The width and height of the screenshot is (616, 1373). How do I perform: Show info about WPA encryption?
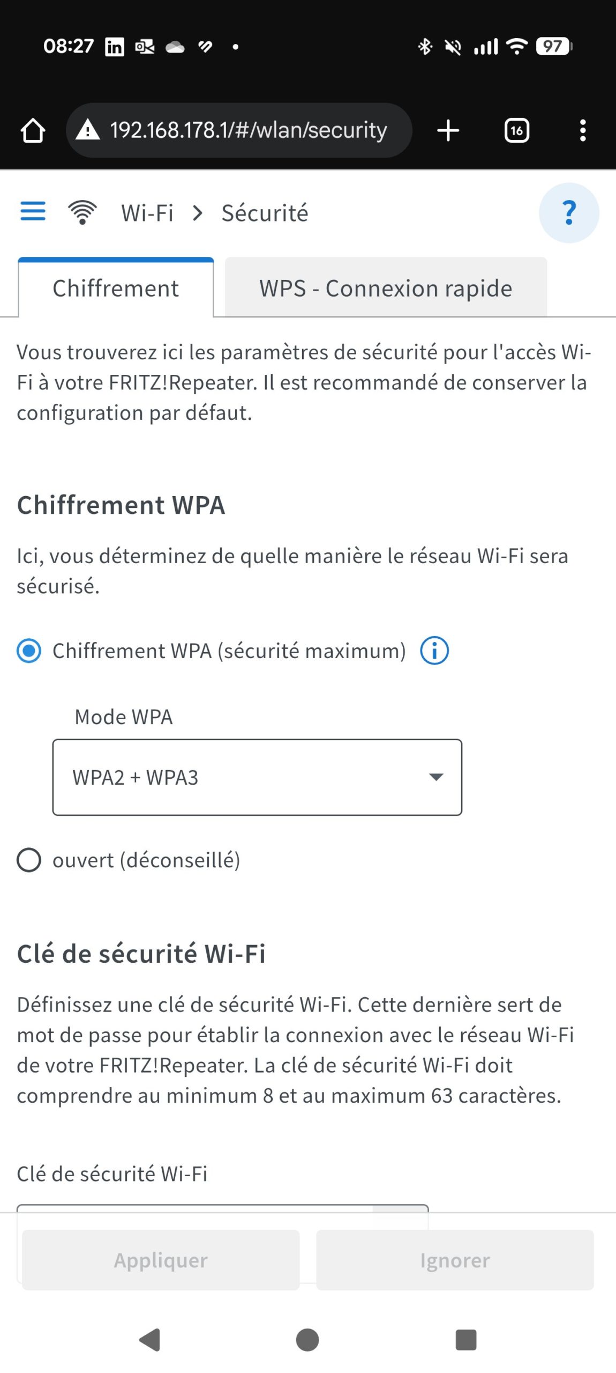[434, 651]
